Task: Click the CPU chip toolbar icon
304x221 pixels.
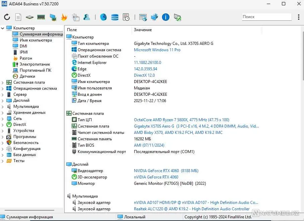Action: (29, 17)
